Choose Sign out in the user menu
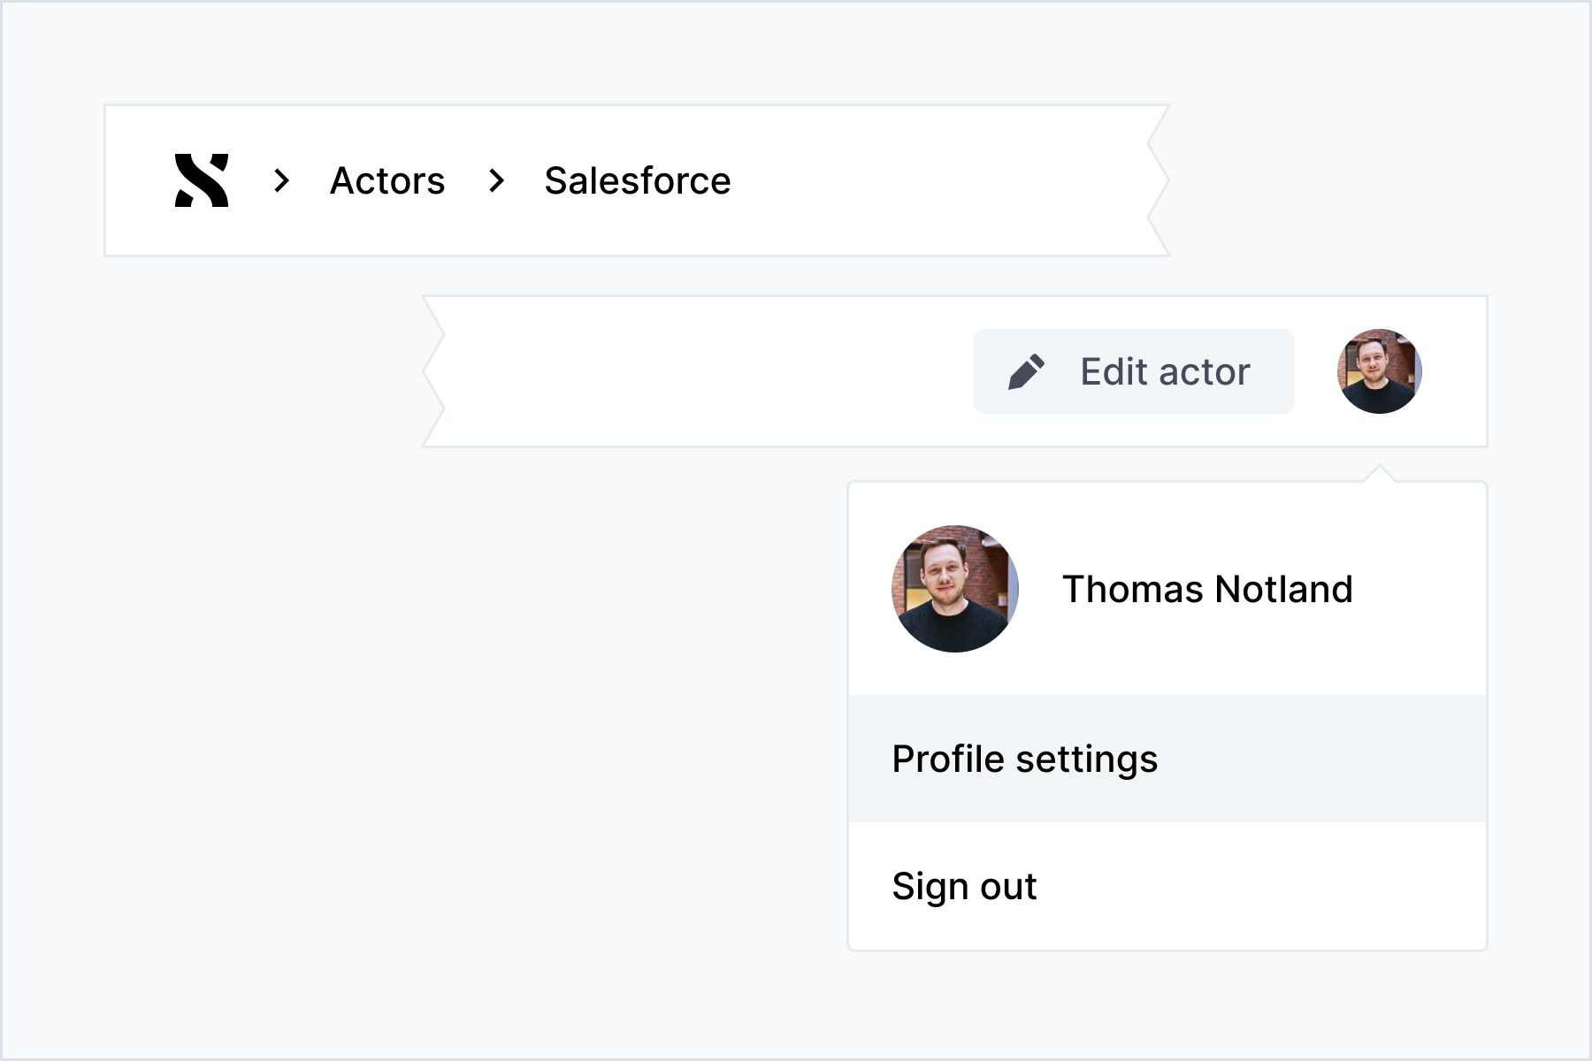Image resolution: width=1592 pixels, height=1061 pixels. (x=964, y=886)
